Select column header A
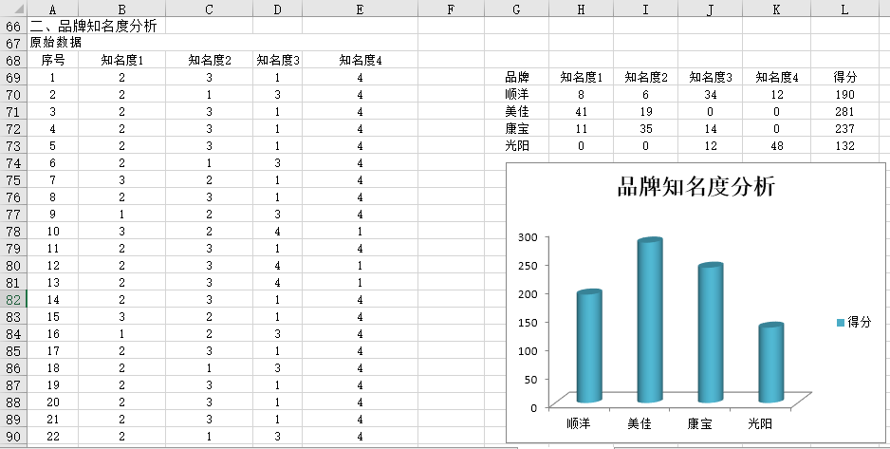 click(x=51, y=9)
